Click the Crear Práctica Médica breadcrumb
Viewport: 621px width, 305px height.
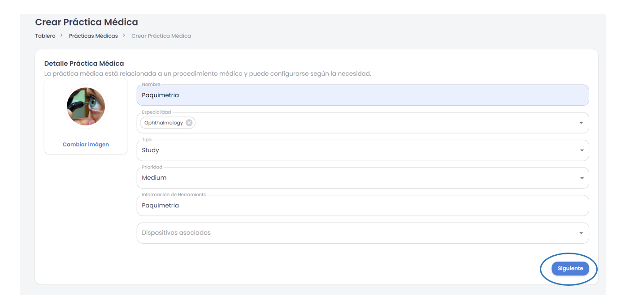pyautogui.click(x=161, y=36)
